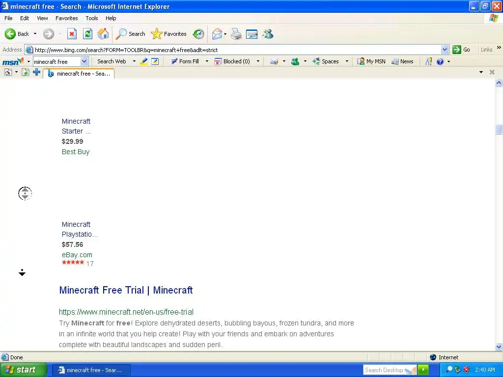This screenshot has width=503, height=377.
Task: Click the 'minecraft free - Sear...' taskbar button
Action: point(91,370)
